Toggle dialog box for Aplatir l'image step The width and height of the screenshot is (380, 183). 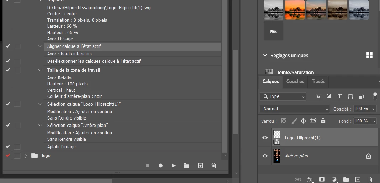(17, 146)
